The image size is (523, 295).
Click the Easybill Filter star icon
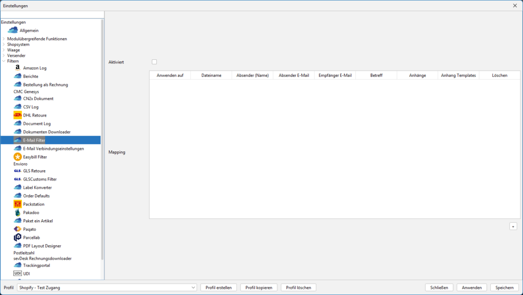tap(18, 157)
